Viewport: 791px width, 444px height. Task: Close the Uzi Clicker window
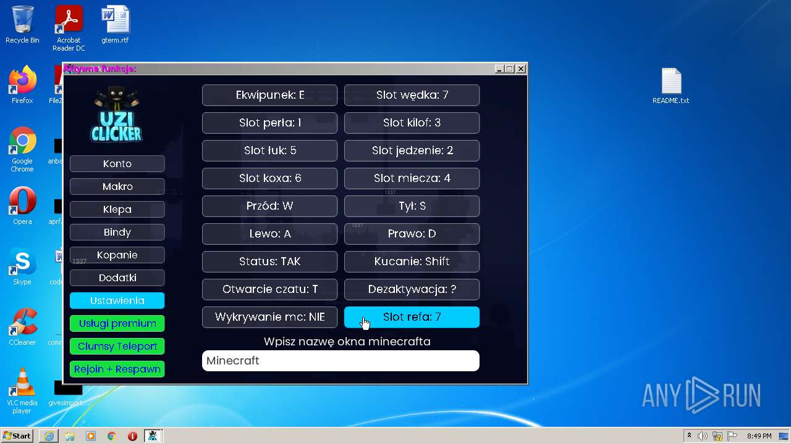click(521, 69)
